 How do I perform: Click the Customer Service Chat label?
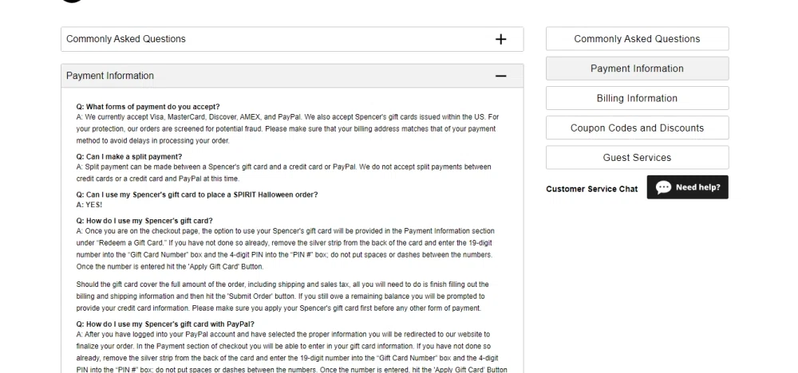591,190
